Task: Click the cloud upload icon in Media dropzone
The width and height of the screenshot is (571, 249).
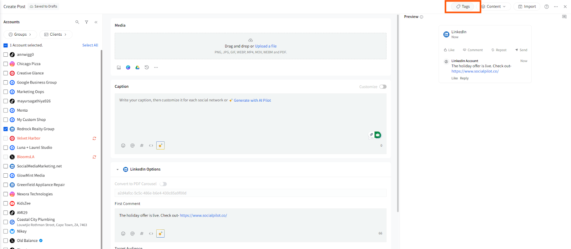Action: pos(251,40)
